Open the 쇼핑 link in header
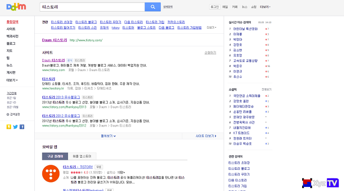Screen dimensions: 344x191 click(254, 7)
